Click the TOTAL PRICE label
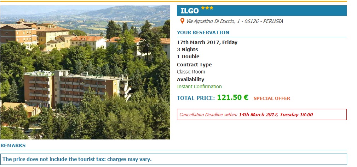The height and width of the screenshot is (167, 357). coord(196,98)
